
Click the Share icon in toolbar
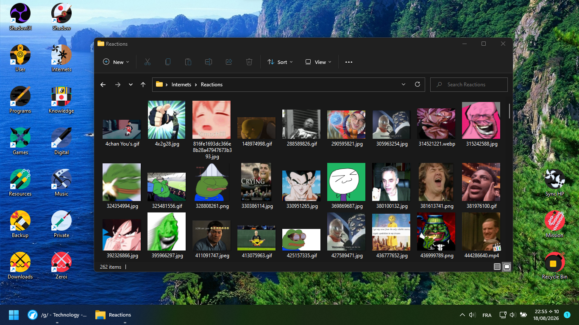[x=229, y=62]
